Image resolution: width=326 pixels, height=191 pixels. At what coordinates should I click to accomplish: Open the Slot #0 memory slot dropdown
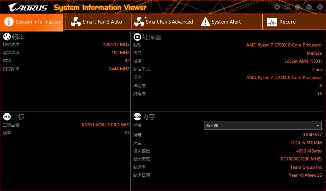click(x=317, y=126)
